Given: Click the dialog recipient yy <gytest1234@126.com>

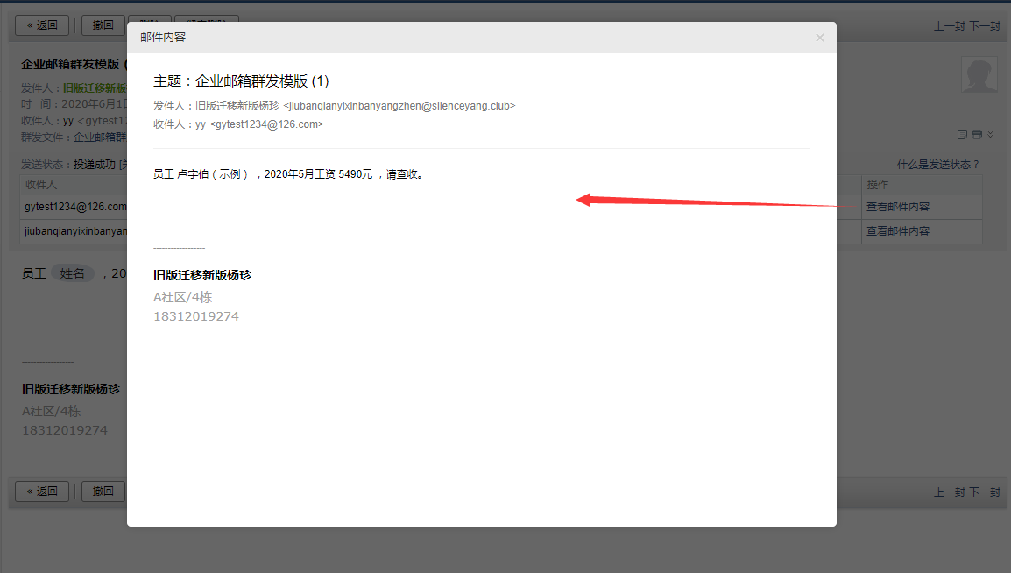Looking at the screenshot, I should 259,124.
